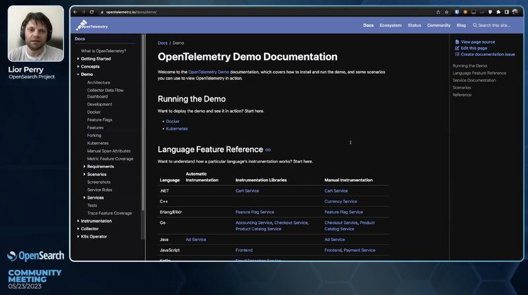Open Service Roles in sidebar
Screen dimensions: 528x295
(x=100, y=190)
